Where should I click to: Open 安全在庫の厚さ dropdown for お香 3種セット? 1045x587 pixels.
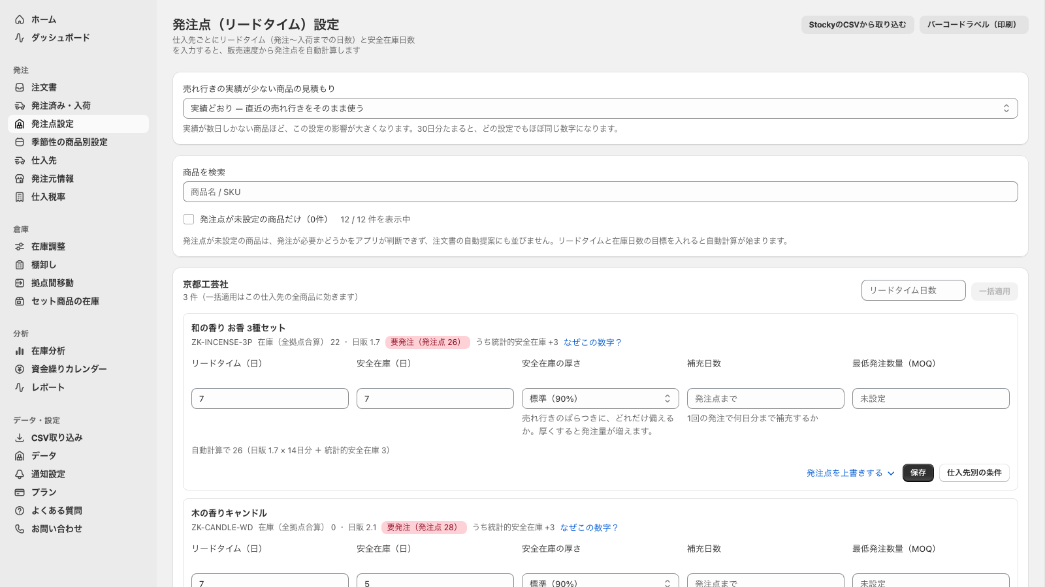600,399
